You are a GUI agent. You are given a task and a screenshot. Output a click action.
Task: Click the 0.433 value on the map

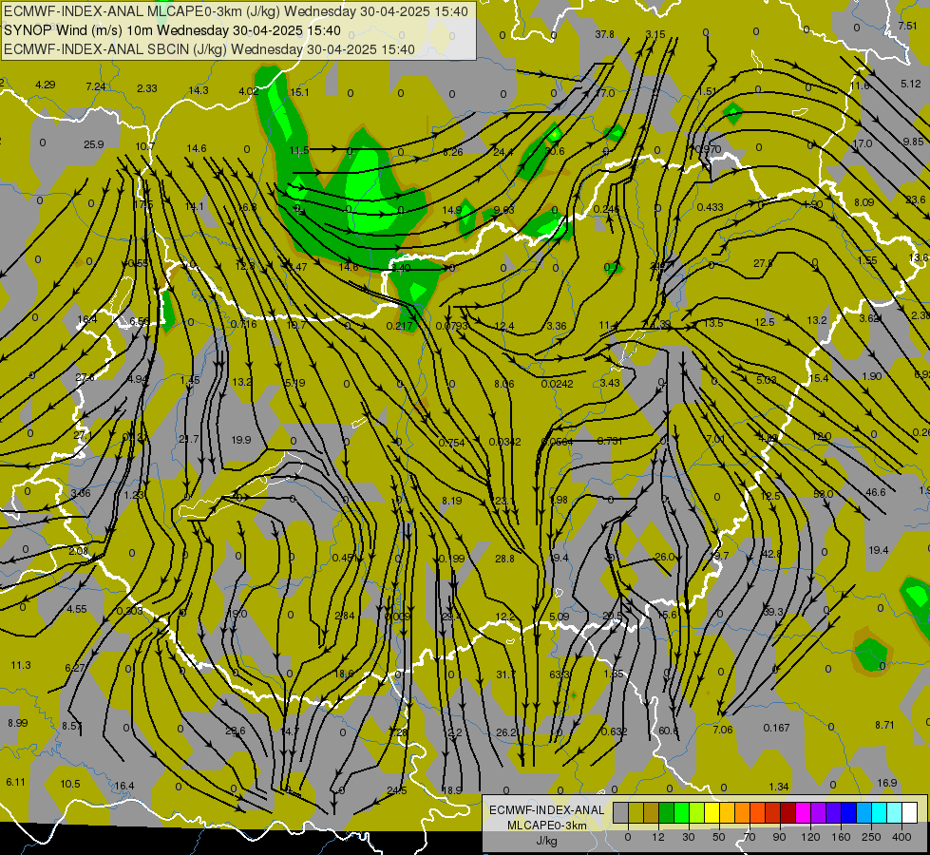[x=710, y=207]
